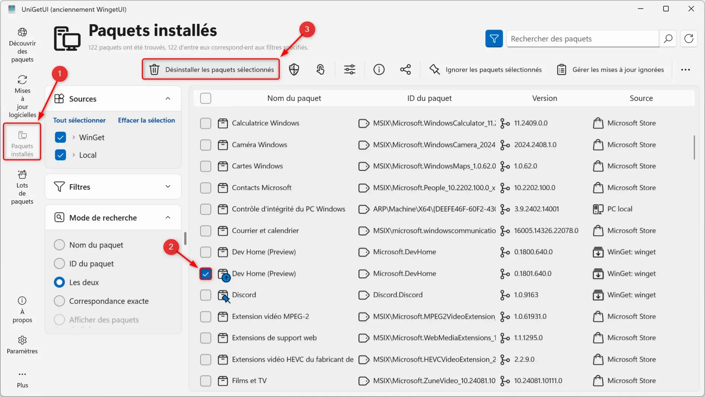The image size is (705, 397).
Task: Click the shield administrator uninstall icon
Action: pyautogui.click(x=294, y=69)
